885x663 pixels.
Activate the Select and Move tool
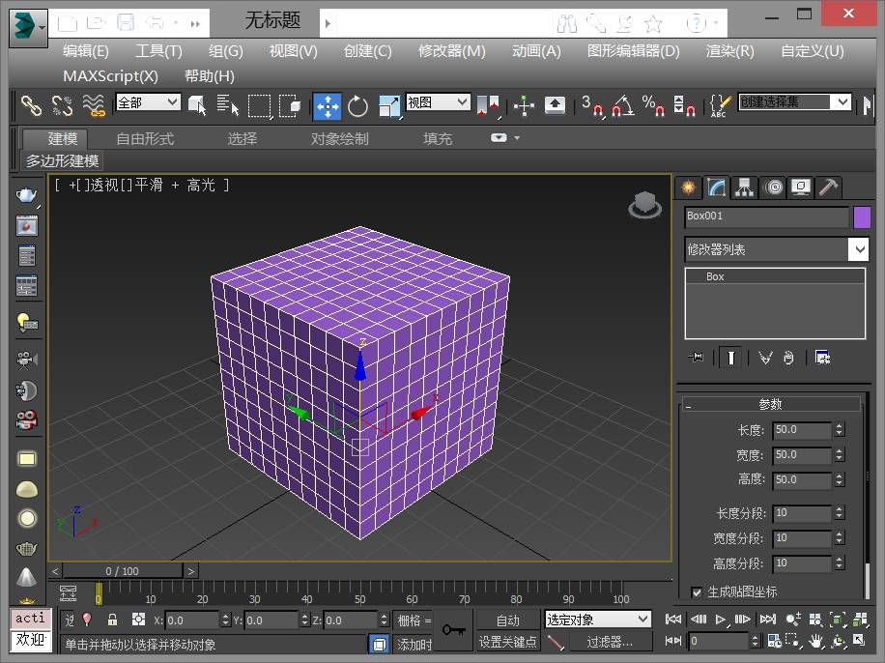click(328, 106)
